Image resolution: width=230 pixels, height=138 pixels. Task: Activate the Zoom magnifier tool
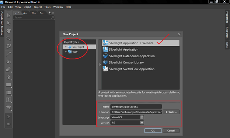[x=8, y=39]
